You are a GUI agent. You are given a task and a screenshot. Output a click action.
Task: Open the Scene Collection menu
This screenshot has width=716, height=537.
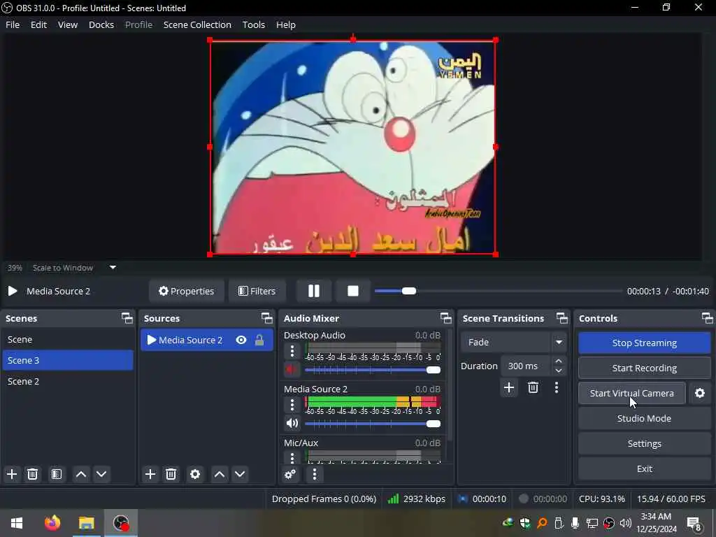coord(197,24)
